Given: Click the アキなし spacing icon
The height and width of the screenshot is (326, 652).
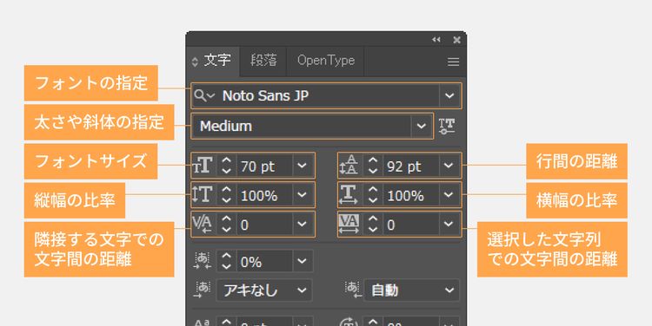Looking at the screenshot, I should (203, 290).
